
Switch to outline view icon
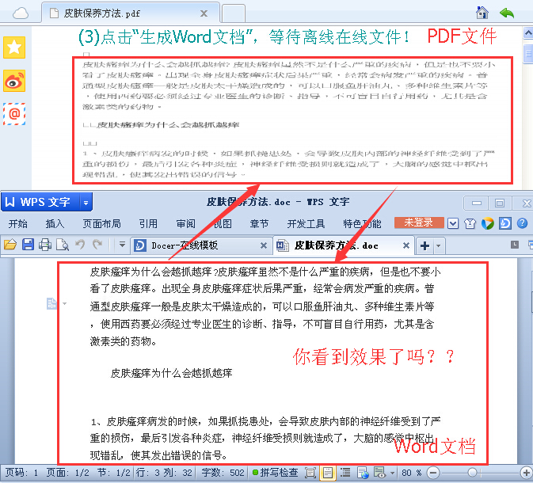pos(345,473)
